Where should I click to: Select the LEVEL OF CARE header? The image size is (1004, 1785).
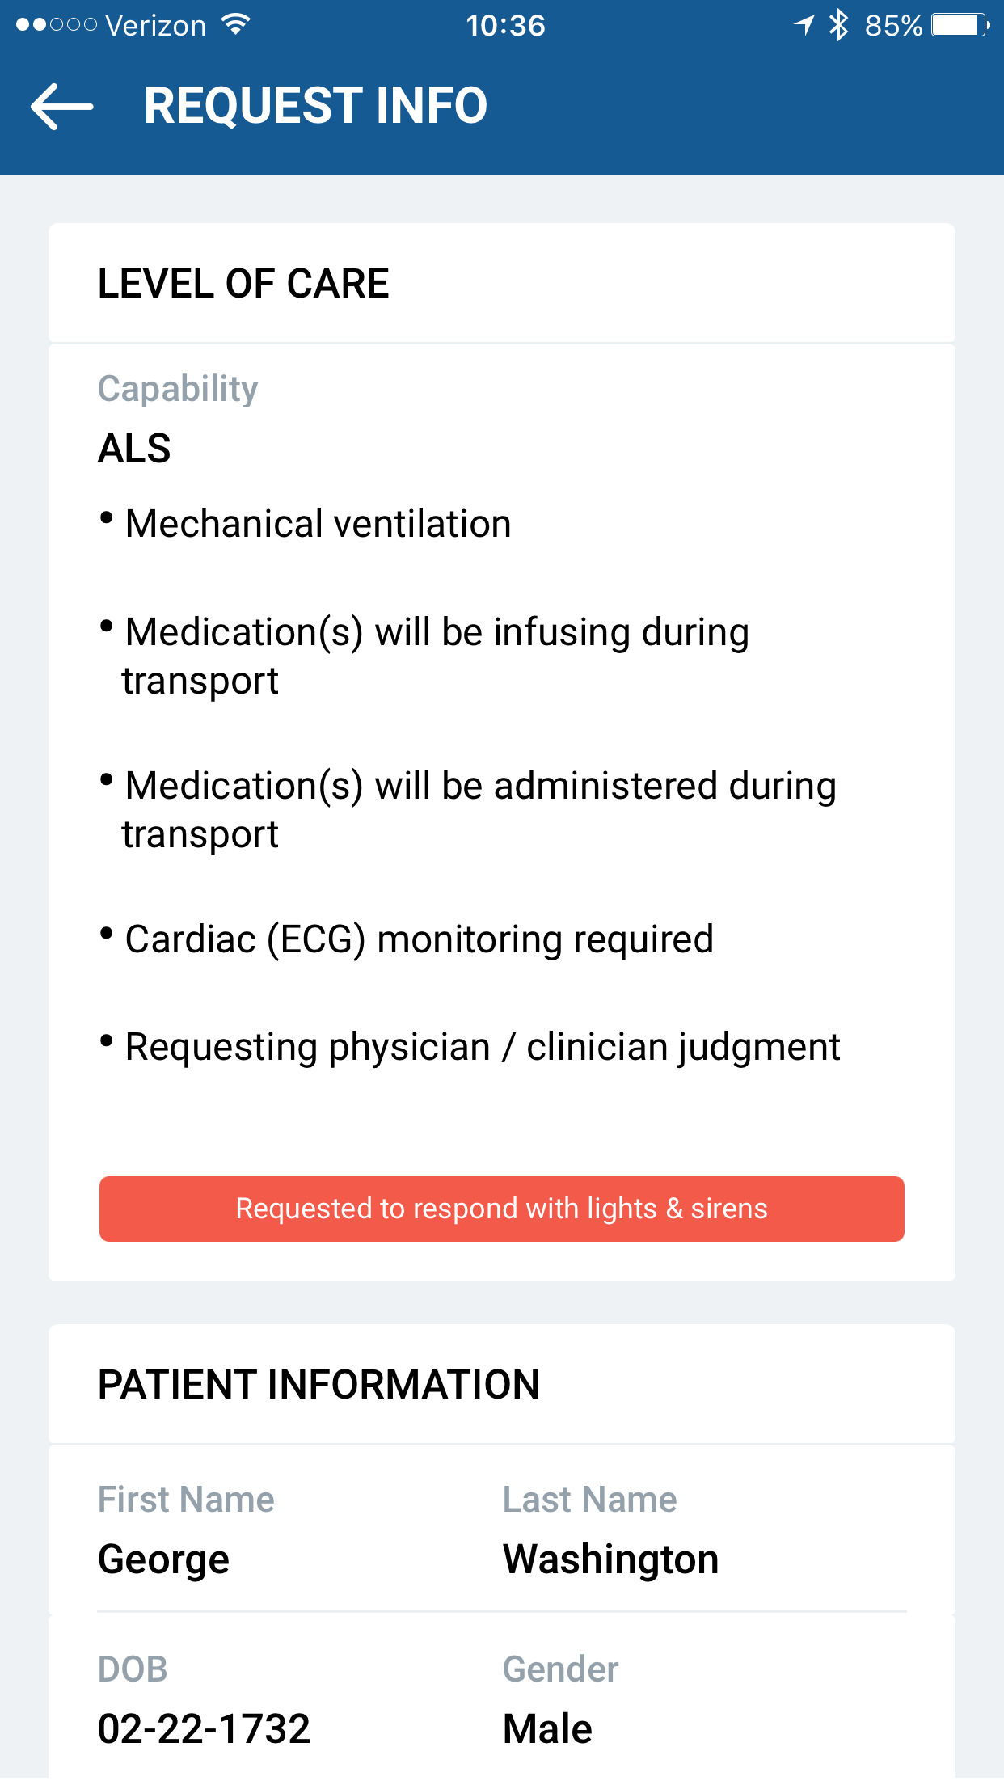click(x=243, y=284)
